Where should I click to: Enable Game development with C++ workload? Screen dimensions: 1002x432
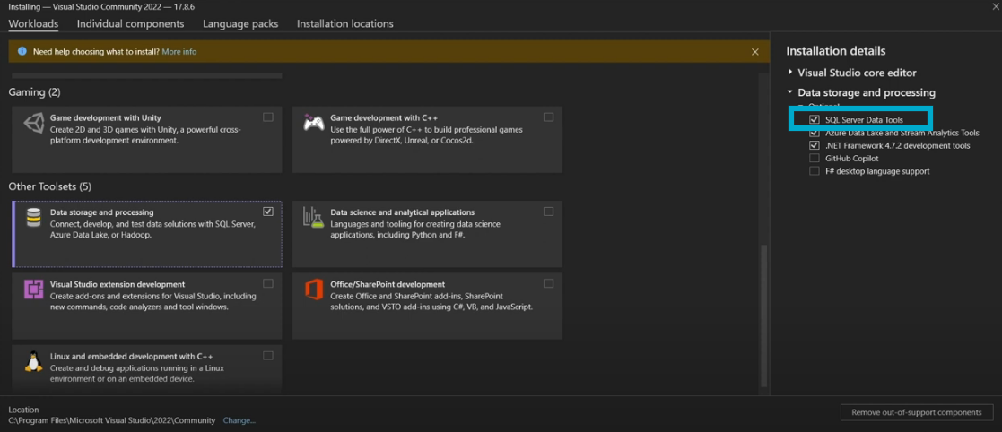click(x=548, y=117)
